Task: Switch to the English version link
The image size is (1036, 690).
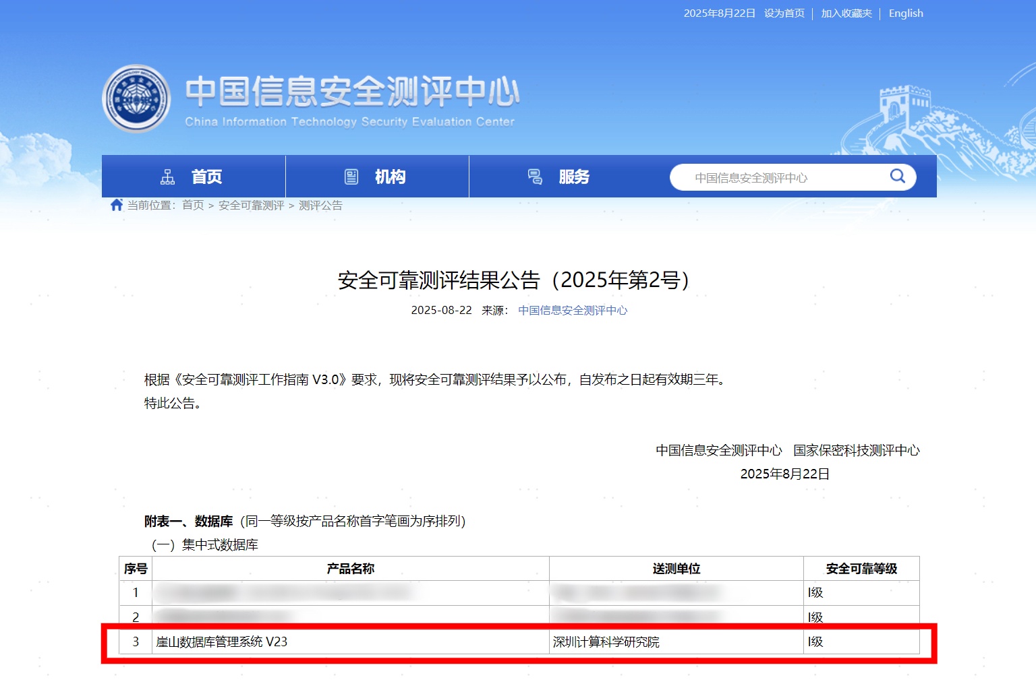Action: click(x=906, y=13)
